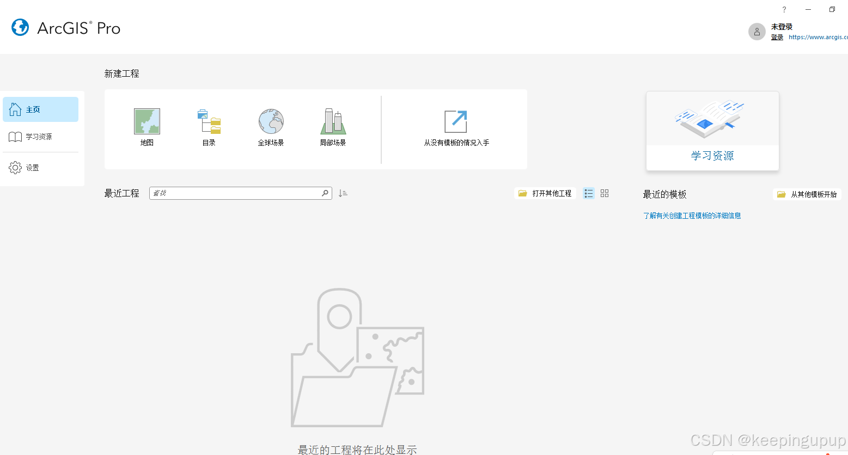Start without a template (从没有模板的情况入手)
Screen dimensions: 848x455
coord(456,127)
